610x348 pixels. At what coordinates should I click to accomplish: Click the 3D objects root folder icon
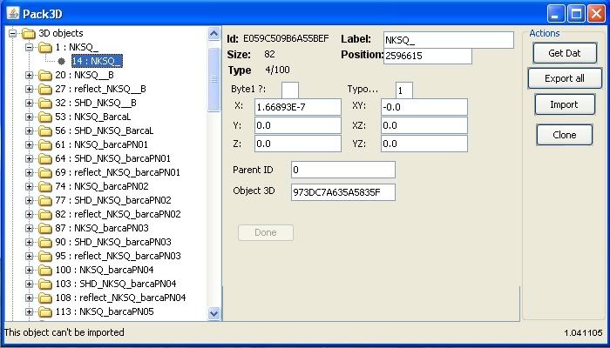click(x=29, y=33)
